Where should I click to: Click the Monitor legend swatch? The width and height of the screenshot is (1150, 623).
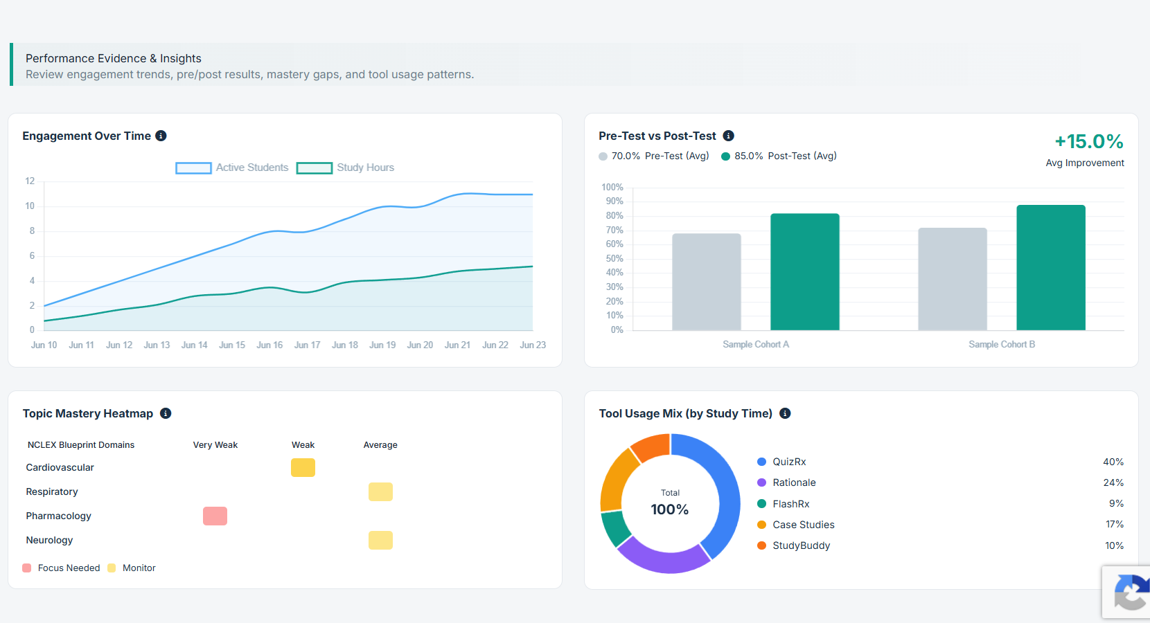tap(112, 568)
